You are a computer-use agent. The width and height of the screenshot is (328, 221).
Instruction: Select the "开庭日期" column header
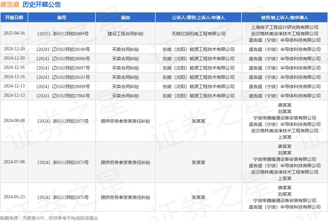coord(14,18)
